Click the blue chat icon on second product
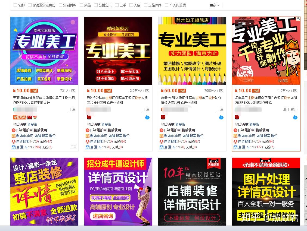Viewport: 307px width, 231px height. point(147,117)
